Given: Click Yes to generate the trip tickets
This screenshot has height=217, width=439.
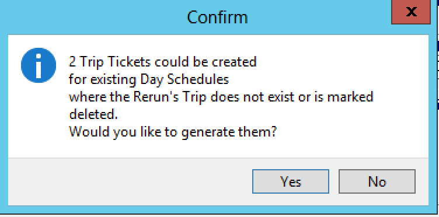Looking at the screenshot, I should [x=291, y=181].
